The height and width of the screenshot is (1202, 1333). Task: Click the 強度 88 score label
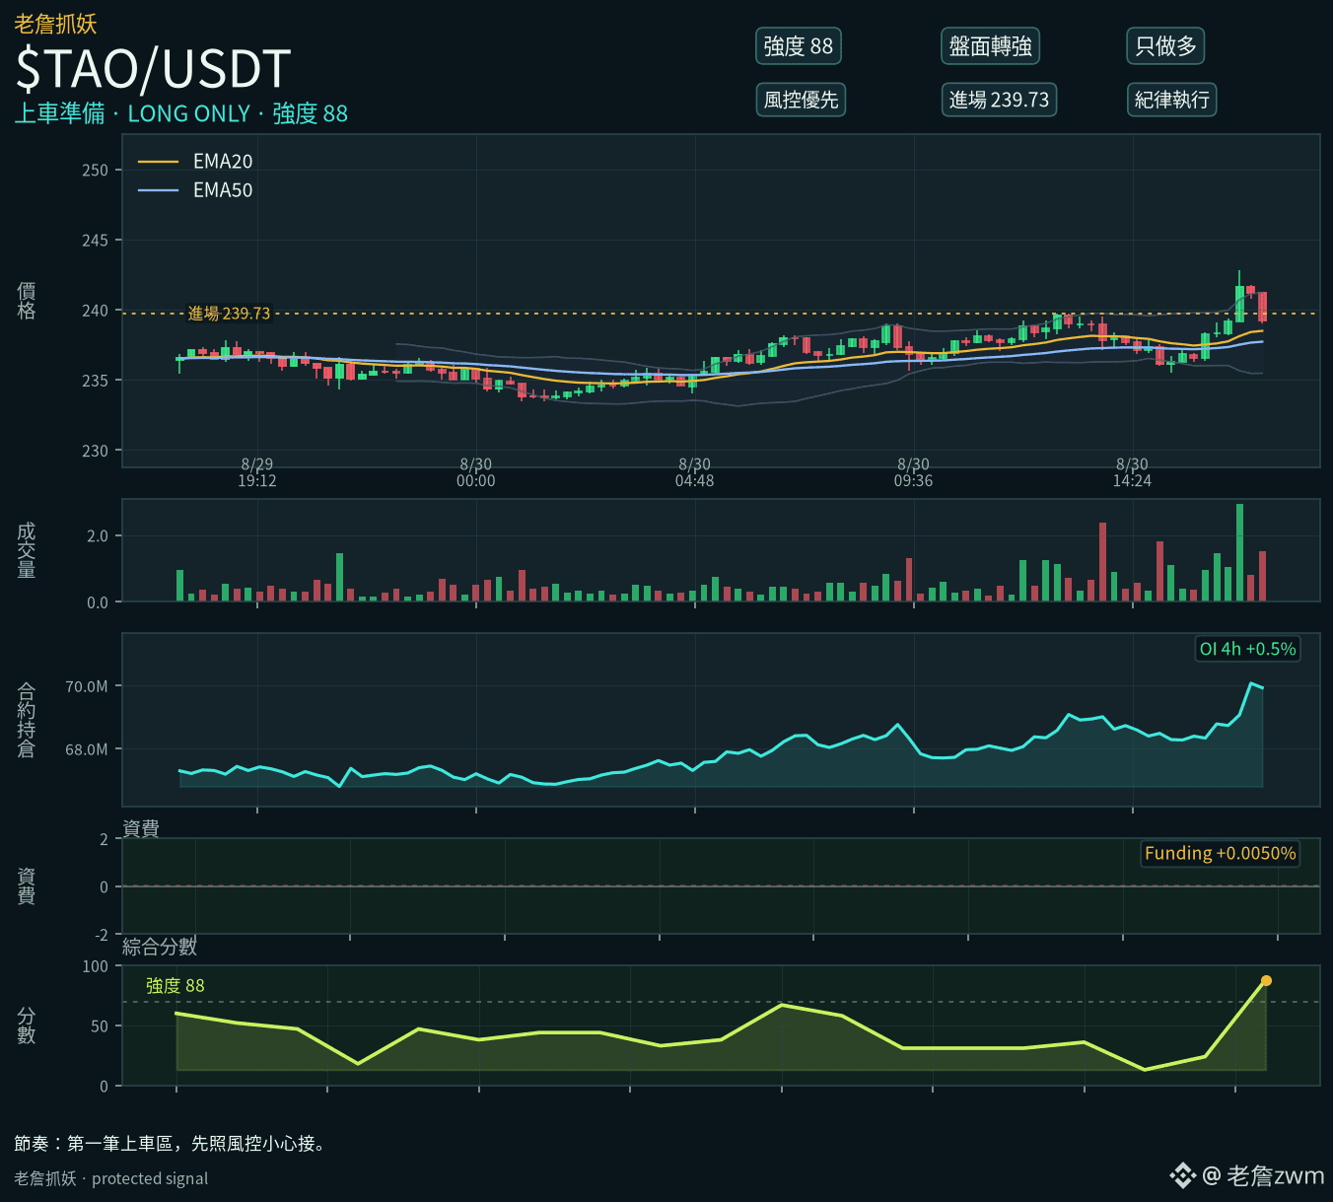(x=175, y=986)
